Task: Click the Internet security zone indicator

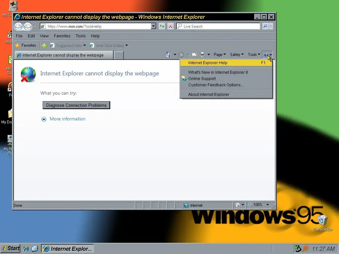Action: pos(208,205)
